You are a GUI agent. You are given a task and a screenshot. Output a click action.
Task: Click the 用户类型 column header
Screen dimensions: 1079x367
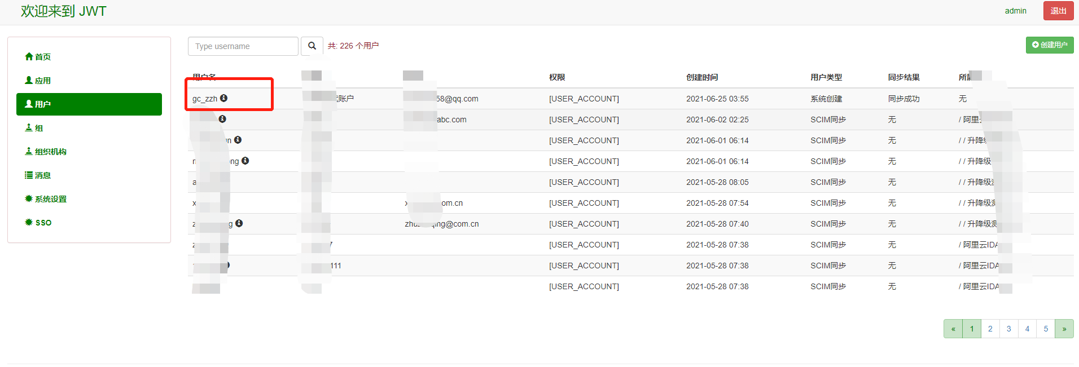[x=826, y=77]
